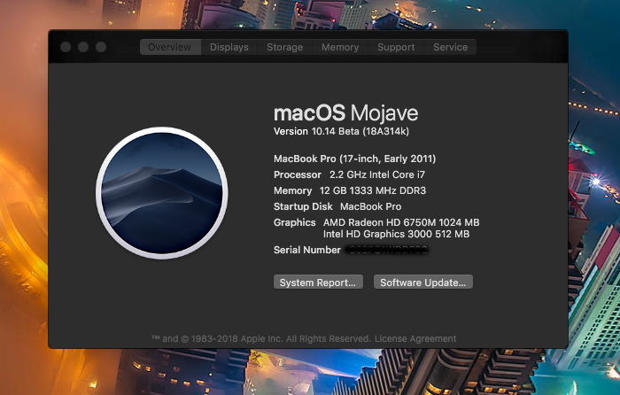The height and width of the screenshot is (395, 620).
Task: Click the 2.2 GHz Intel Core i7 value
Action: coord(377,174)
